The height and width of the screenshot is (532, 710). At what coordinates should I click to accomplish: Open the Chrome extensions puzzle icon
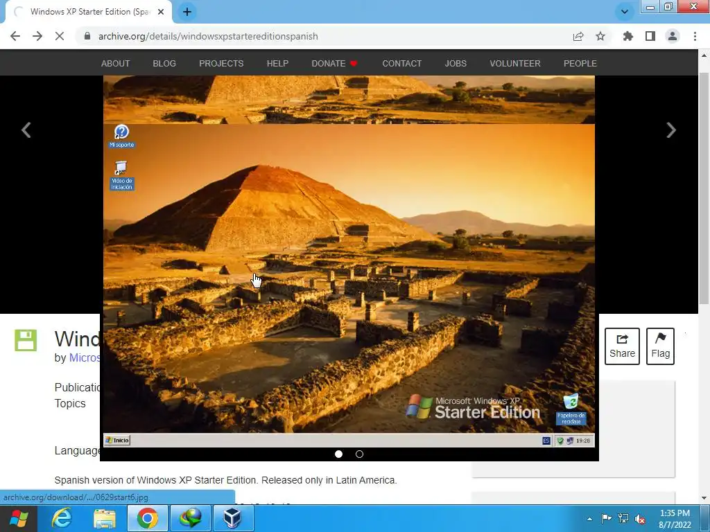pyautogui.click(x=628, y=36)
